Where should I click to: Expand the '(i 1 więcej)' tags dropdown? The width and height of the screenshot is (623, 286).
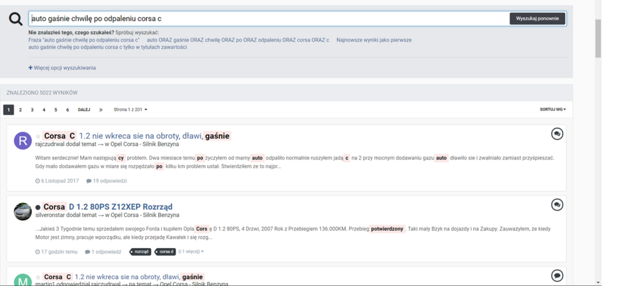(191, 252)
